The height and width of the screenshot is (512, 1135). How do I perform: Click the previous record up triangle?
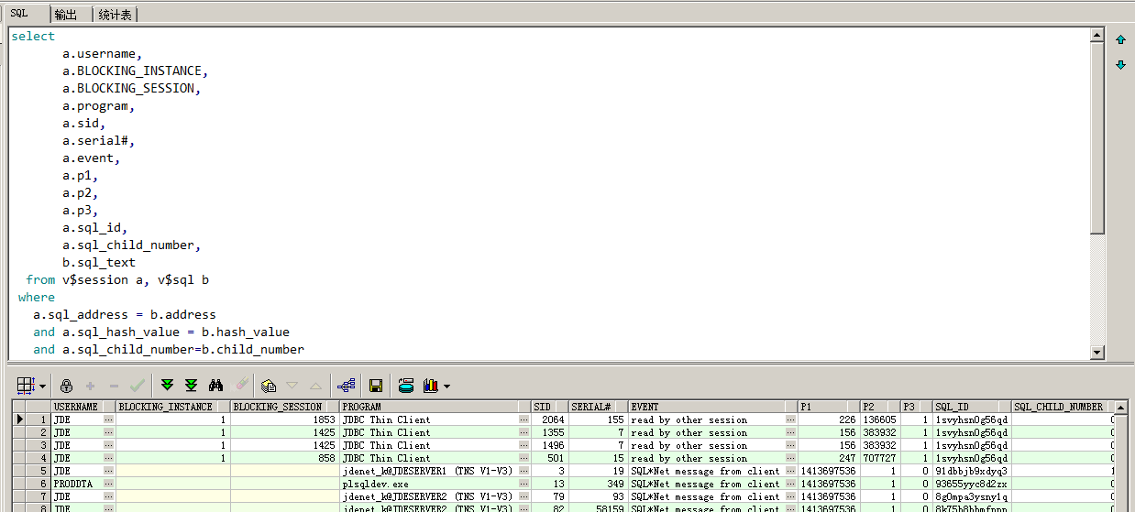pyautogui.click(x=315, y=386)
